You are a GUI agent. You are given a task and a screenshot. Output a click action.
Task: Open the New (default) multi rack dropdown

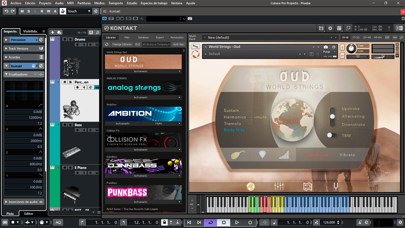(x=269, y=37)
